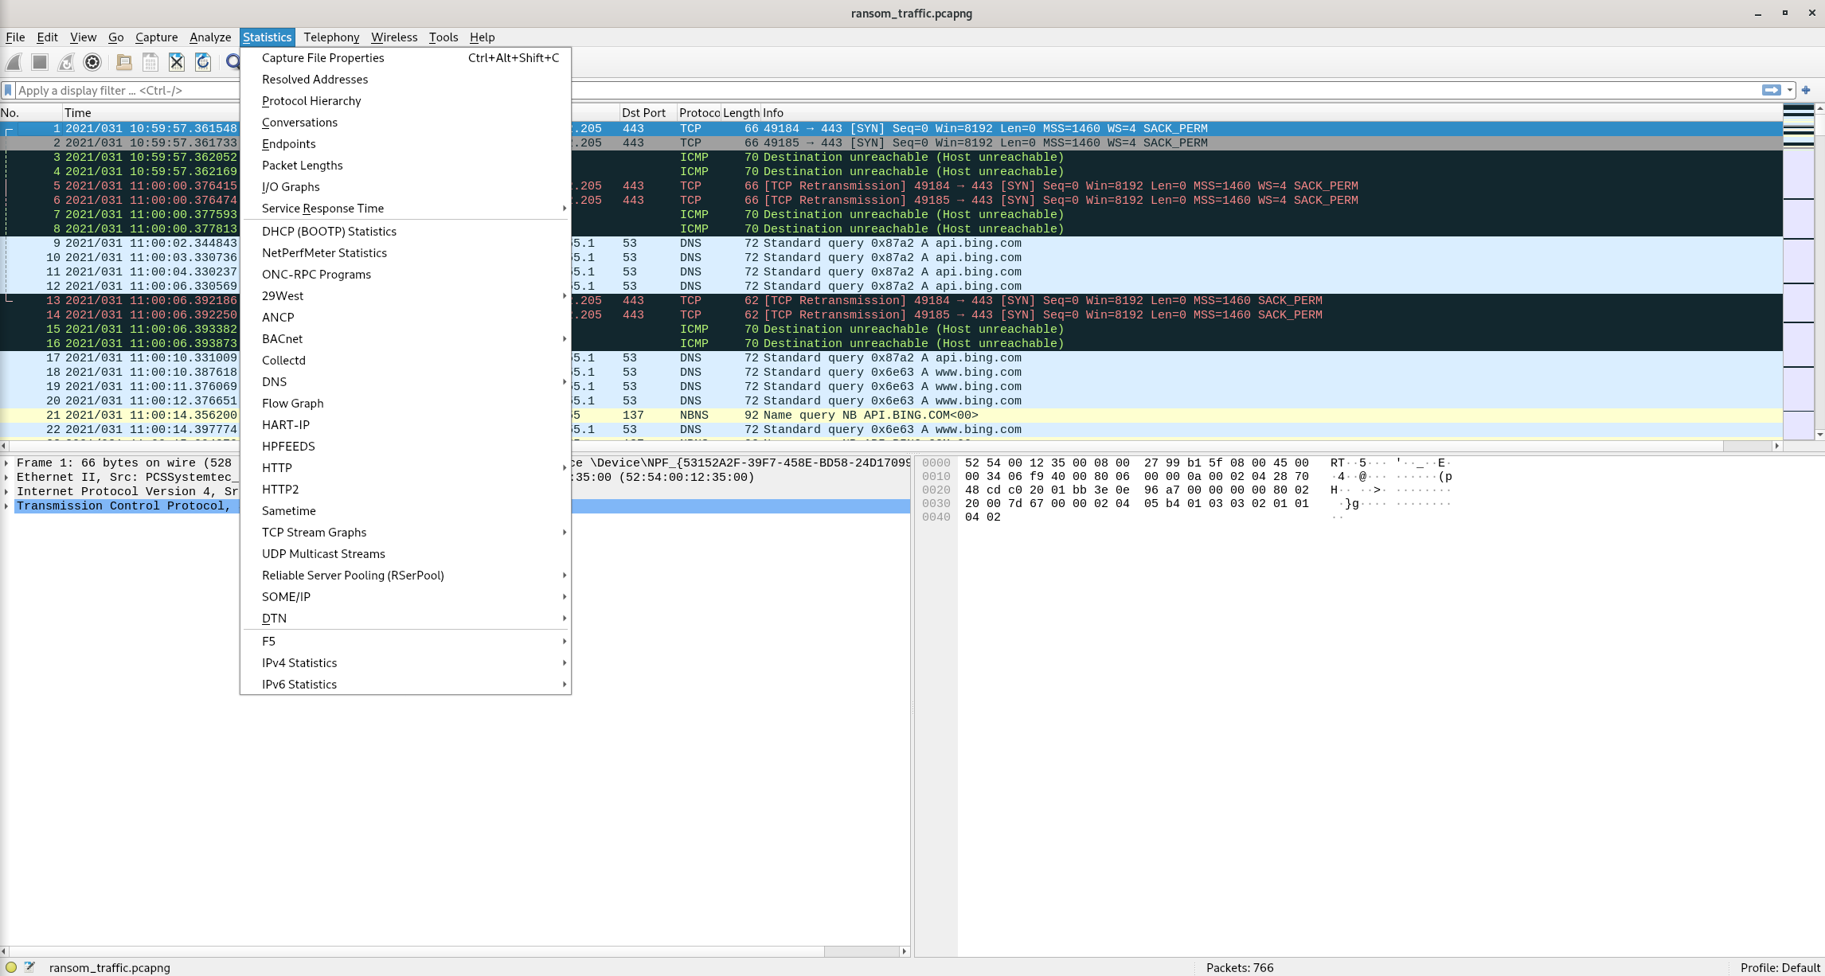Open display filter history dropdown arrow

coord(1789,90)
